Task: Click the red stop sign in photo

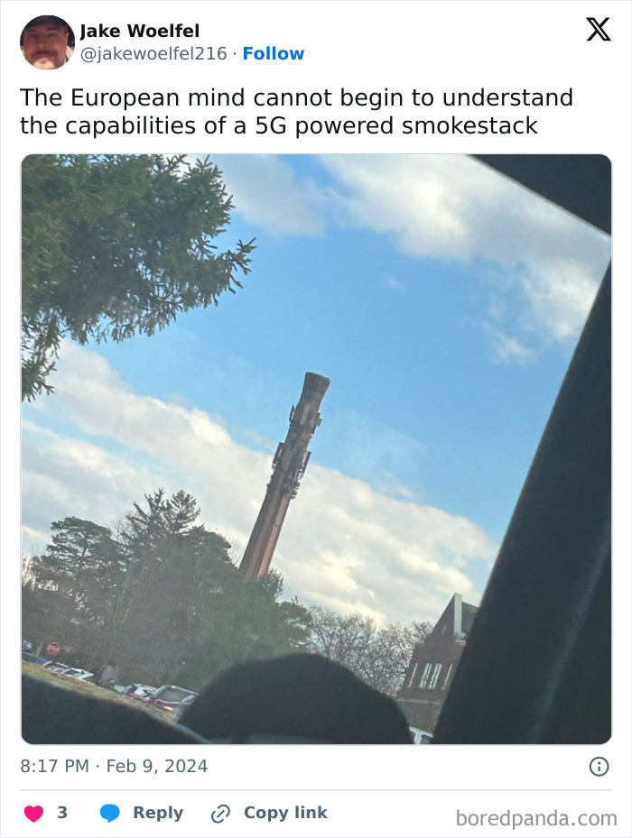Action: (53, 649)
